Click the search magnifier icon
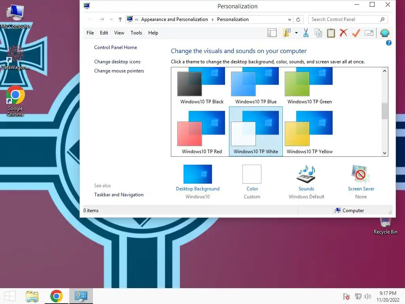Viewport: 405px width, 304px height. (x=382, y=19)
